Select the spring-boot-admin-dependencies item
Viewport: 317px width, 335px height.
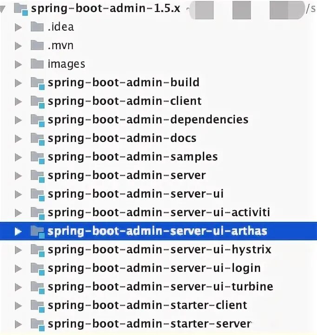coord(148,120)
